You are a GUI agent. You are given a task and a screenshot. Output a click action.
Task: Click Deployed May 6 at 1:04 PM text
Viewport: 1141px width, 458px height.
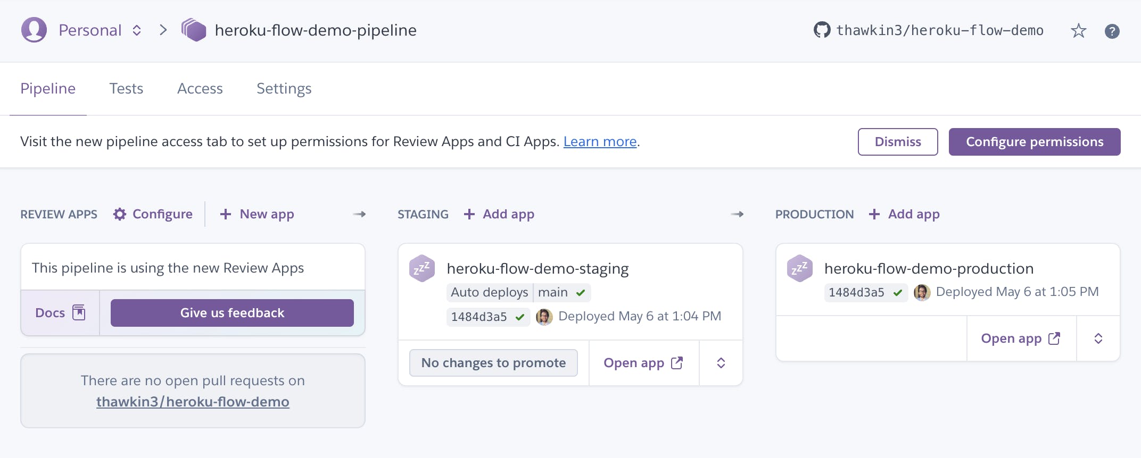click(640, 316)
